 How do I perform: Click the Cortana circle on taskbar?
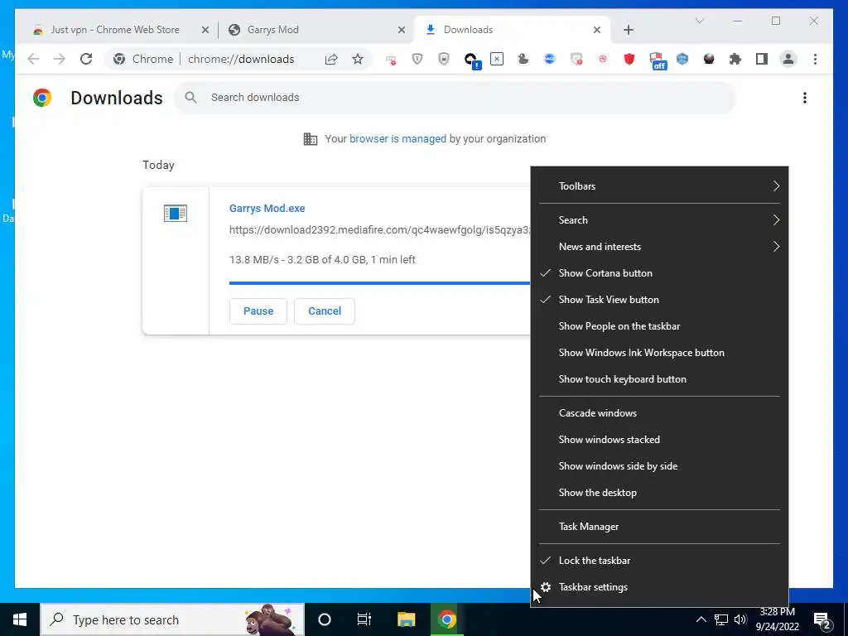(x=325, y=619)
